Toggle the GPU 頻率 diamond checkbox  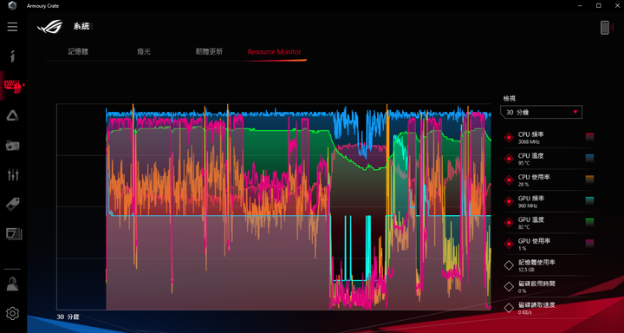[509, 201]
